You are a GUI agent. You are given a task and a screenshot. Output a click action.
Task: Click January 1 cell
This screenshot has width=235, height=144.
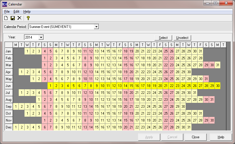click(27, 51)
